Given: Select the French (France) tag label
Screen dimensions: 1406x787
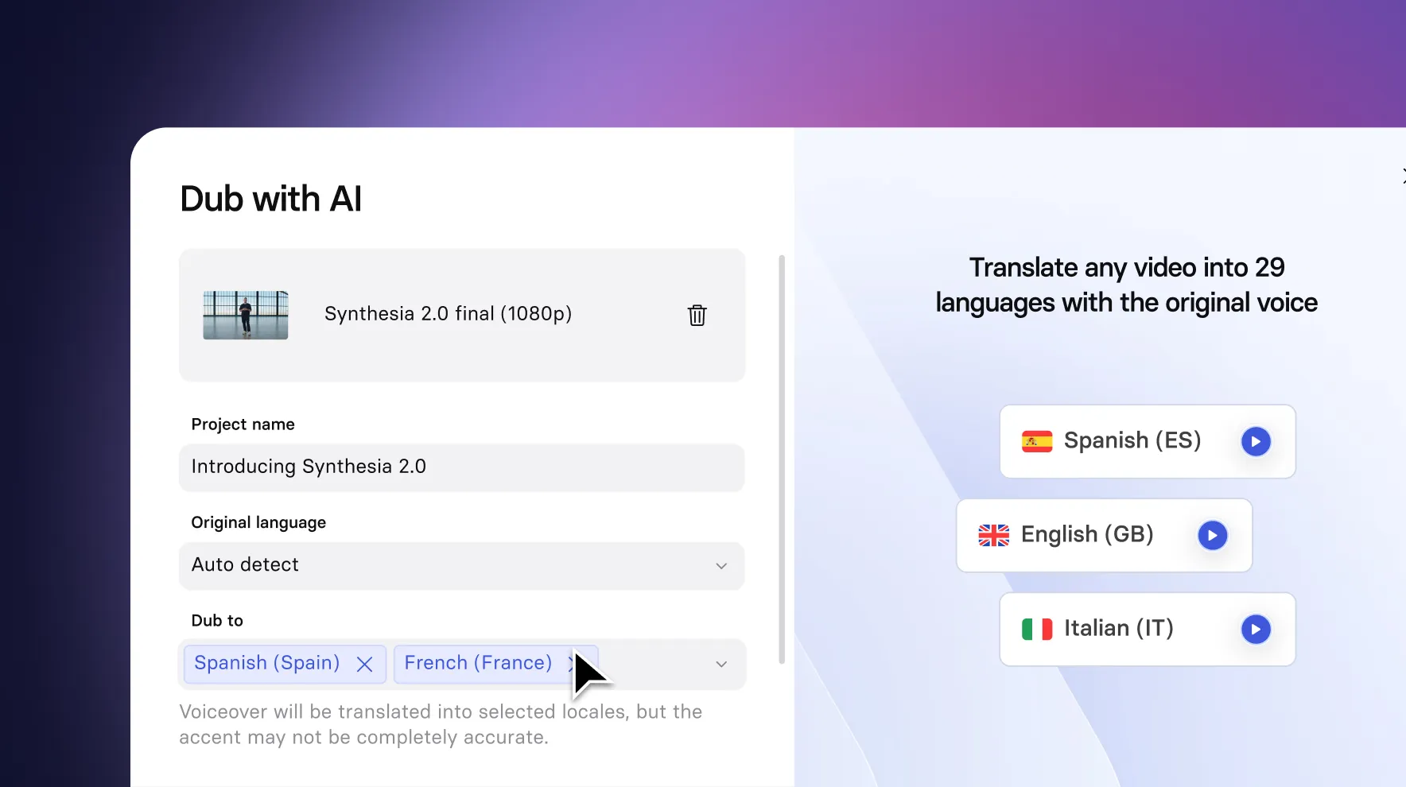Looking at the screenshot, I should (478, 663).
